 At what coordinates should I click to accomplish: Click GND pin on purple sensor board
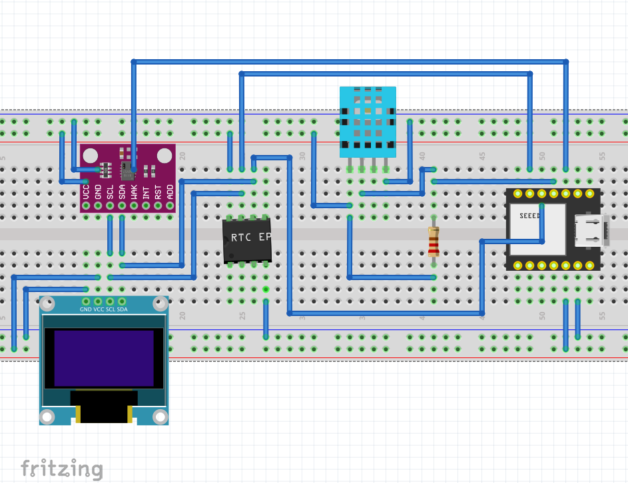98,206
